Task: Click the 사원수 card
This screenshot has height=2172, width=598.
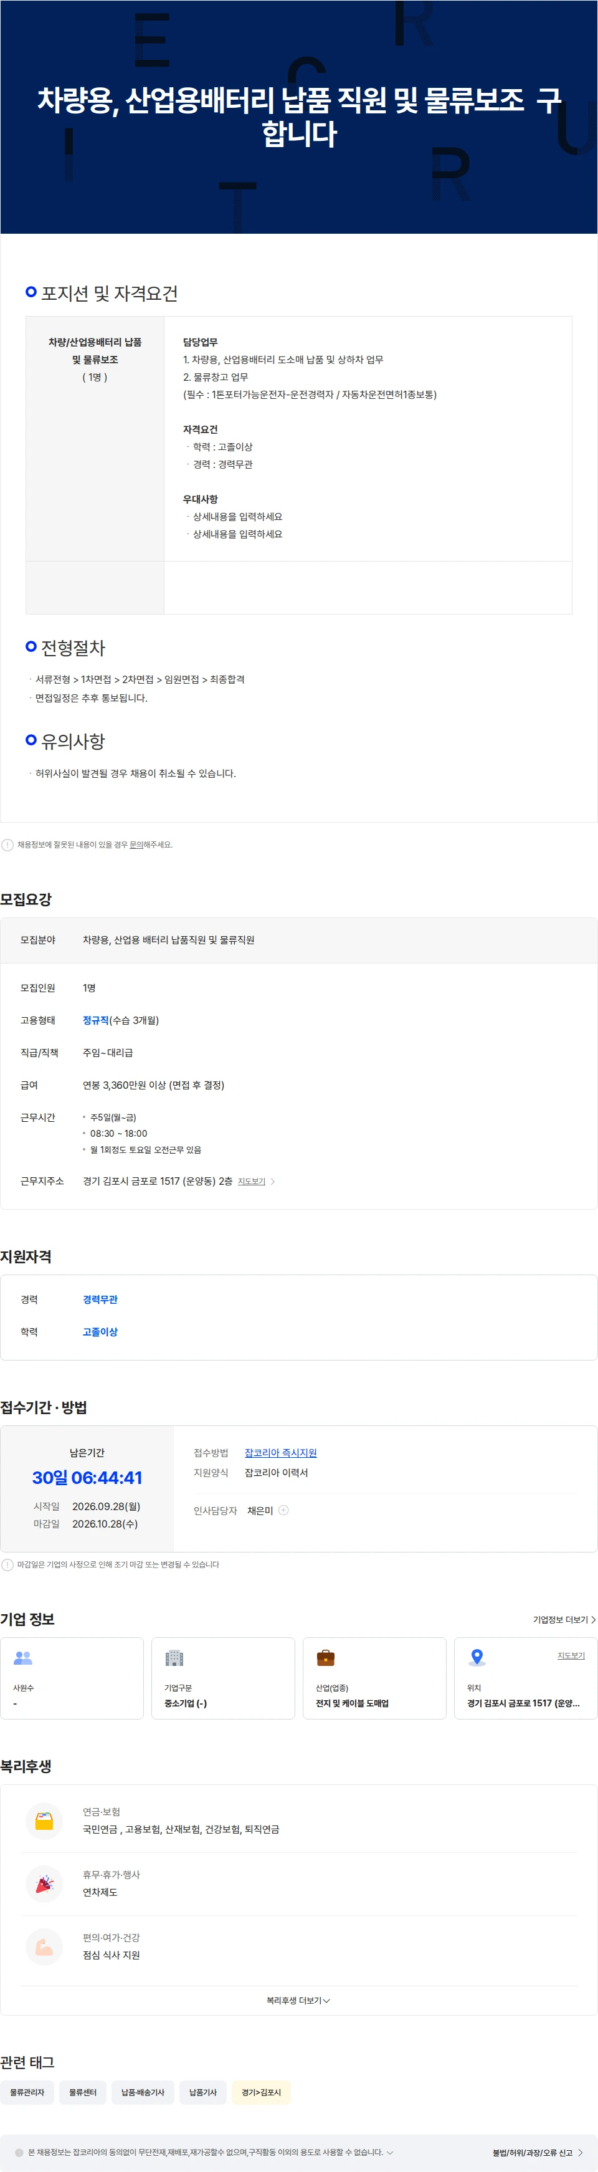Action: tap(72, 1678)
